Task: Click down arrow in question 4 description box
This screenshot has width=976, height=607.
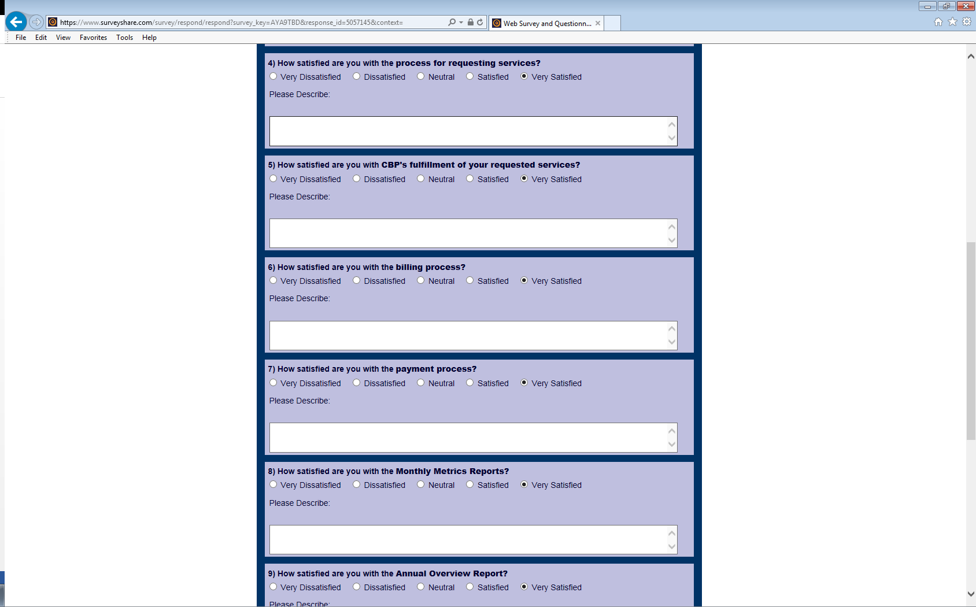Action: [x=671, y=138]
